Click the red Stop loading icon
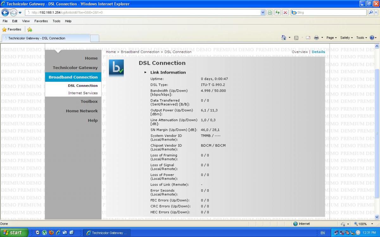The width and height of the screenshot is (380, 237). (x=285, y=13)
